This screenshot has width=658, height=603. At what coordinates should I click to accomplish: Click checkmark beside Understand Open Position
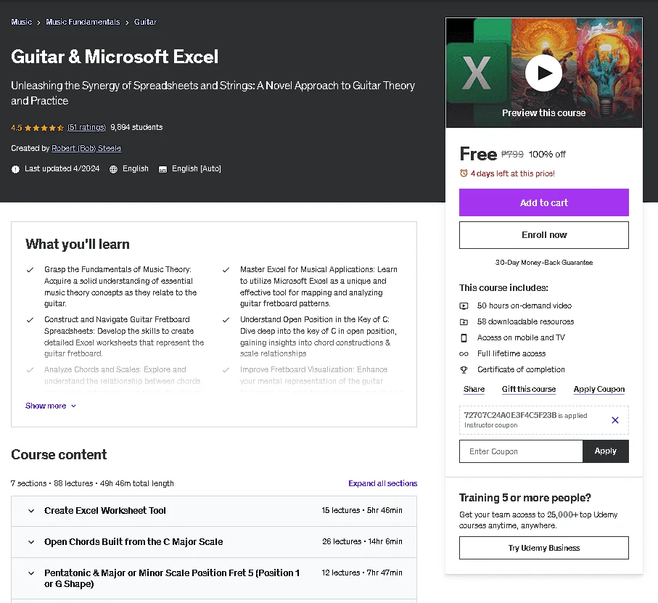[226, 320]
